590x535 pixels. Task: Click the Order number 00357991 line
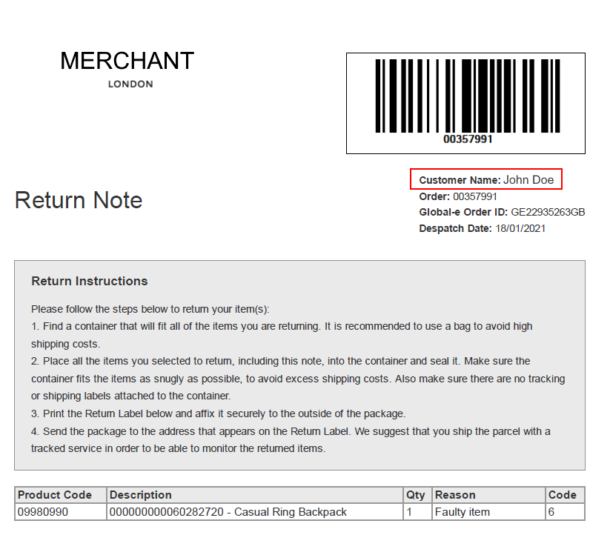(458, 196)
